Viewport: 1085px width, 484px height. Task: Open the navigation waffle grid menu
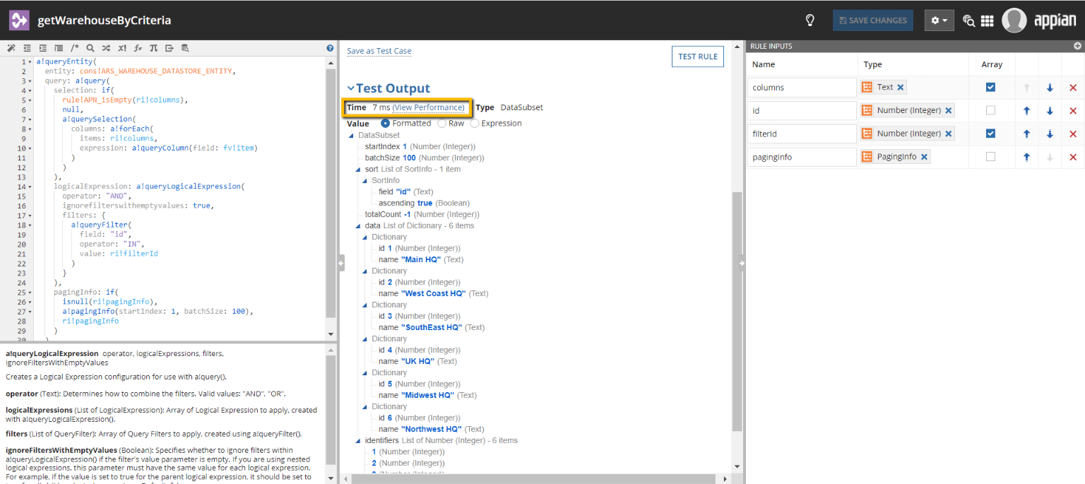click(x=987, y=20)
